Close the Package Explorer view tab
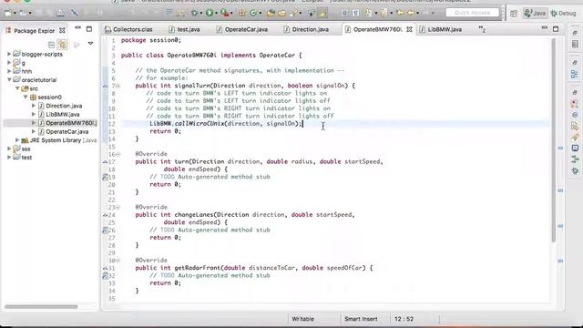This screenshot has width=583, height=328. pyautogui.click(x=62, y=30)
